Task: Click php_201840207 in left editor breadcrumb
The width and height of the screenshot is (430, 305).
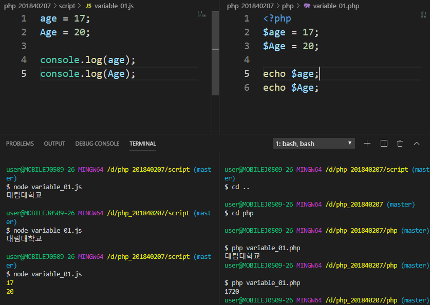Action: 27,6
